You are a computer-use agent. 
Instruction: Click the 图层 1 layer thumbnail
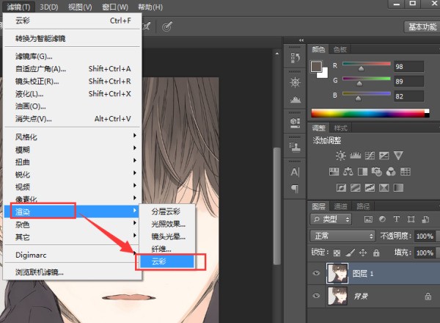[337, 274]
